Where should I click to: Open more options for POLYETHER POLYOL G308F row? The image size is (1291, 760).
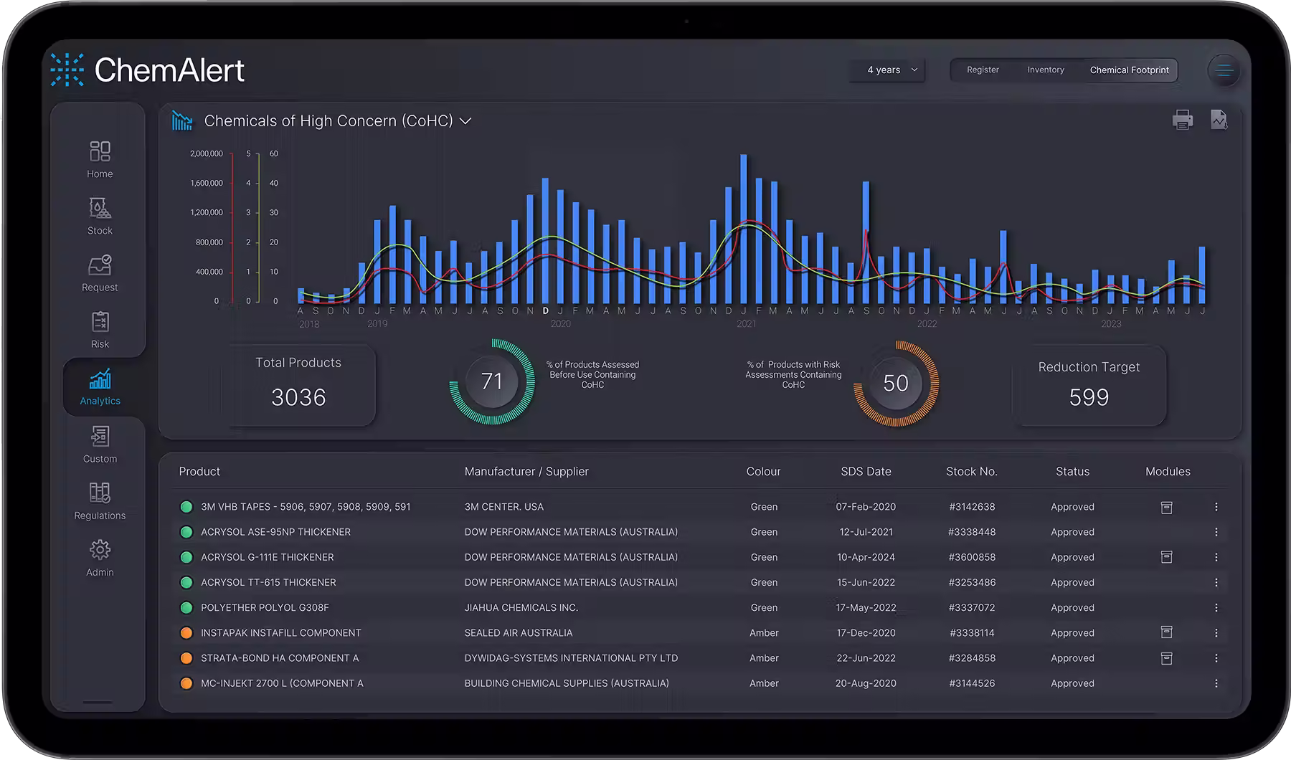tap(1216, 607)
